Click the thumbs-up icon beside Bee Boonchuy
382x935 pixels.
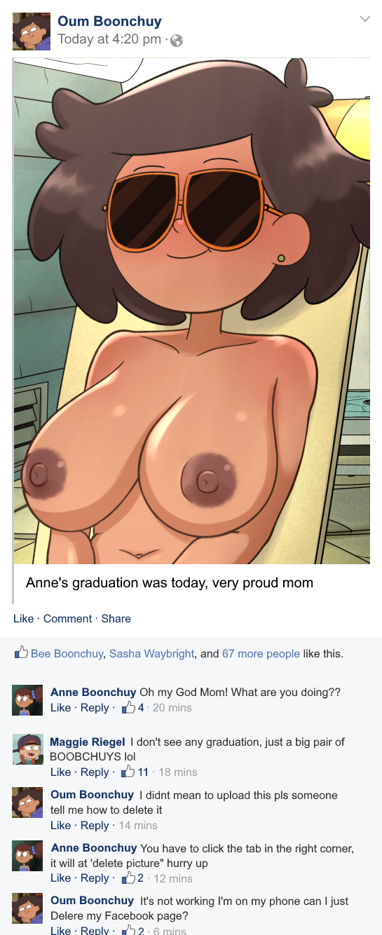tap(21, 653)
